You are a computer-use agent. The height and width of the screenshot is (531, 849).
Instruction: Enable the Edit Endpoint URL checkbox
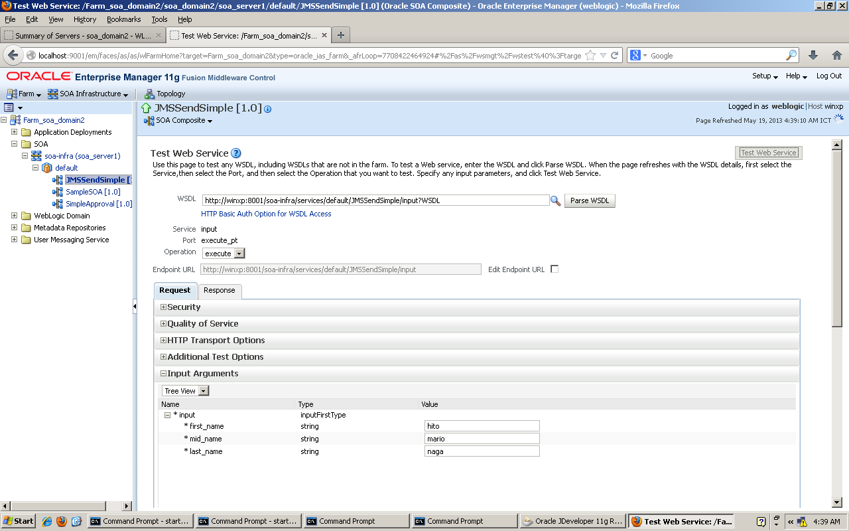555,269
